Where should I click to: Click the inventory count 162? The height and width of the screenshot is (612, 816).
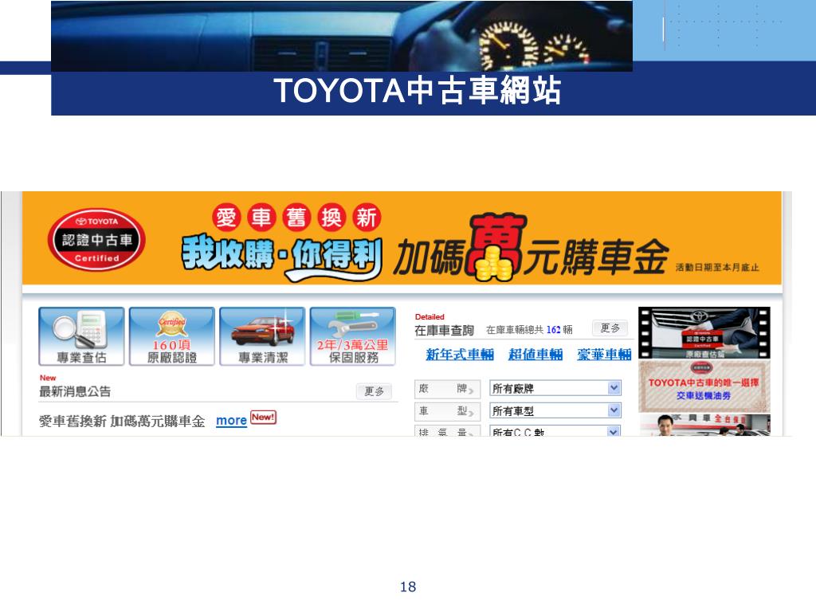click(553, 330)
